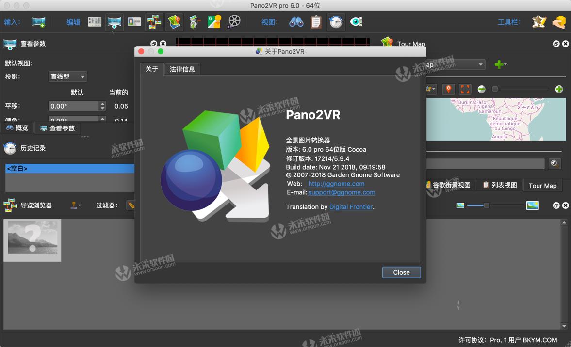Viewport: 571px width, 347px height.
Task: Select the <空白> history entry
Action: 70,168
